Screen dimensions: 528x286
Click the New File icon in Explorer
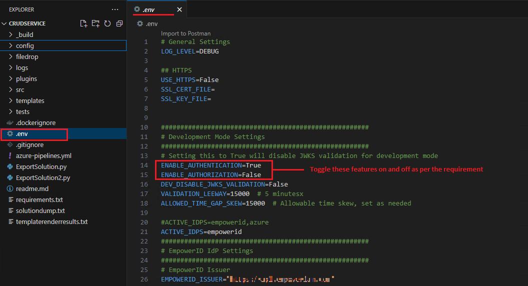coord(83,23)
